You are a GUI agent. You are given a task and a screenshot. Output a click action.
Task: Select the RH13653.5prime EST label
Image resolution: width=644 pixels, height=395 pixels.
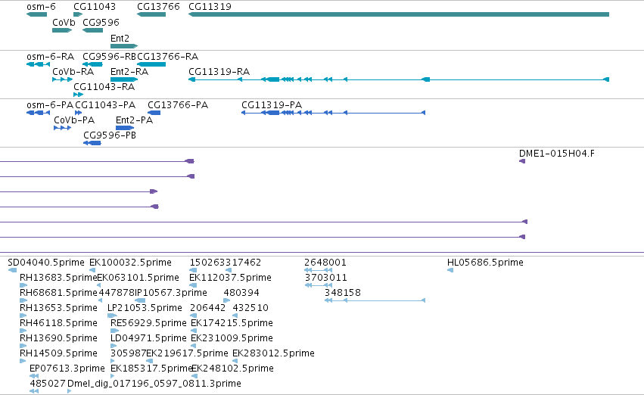[59, 308]
